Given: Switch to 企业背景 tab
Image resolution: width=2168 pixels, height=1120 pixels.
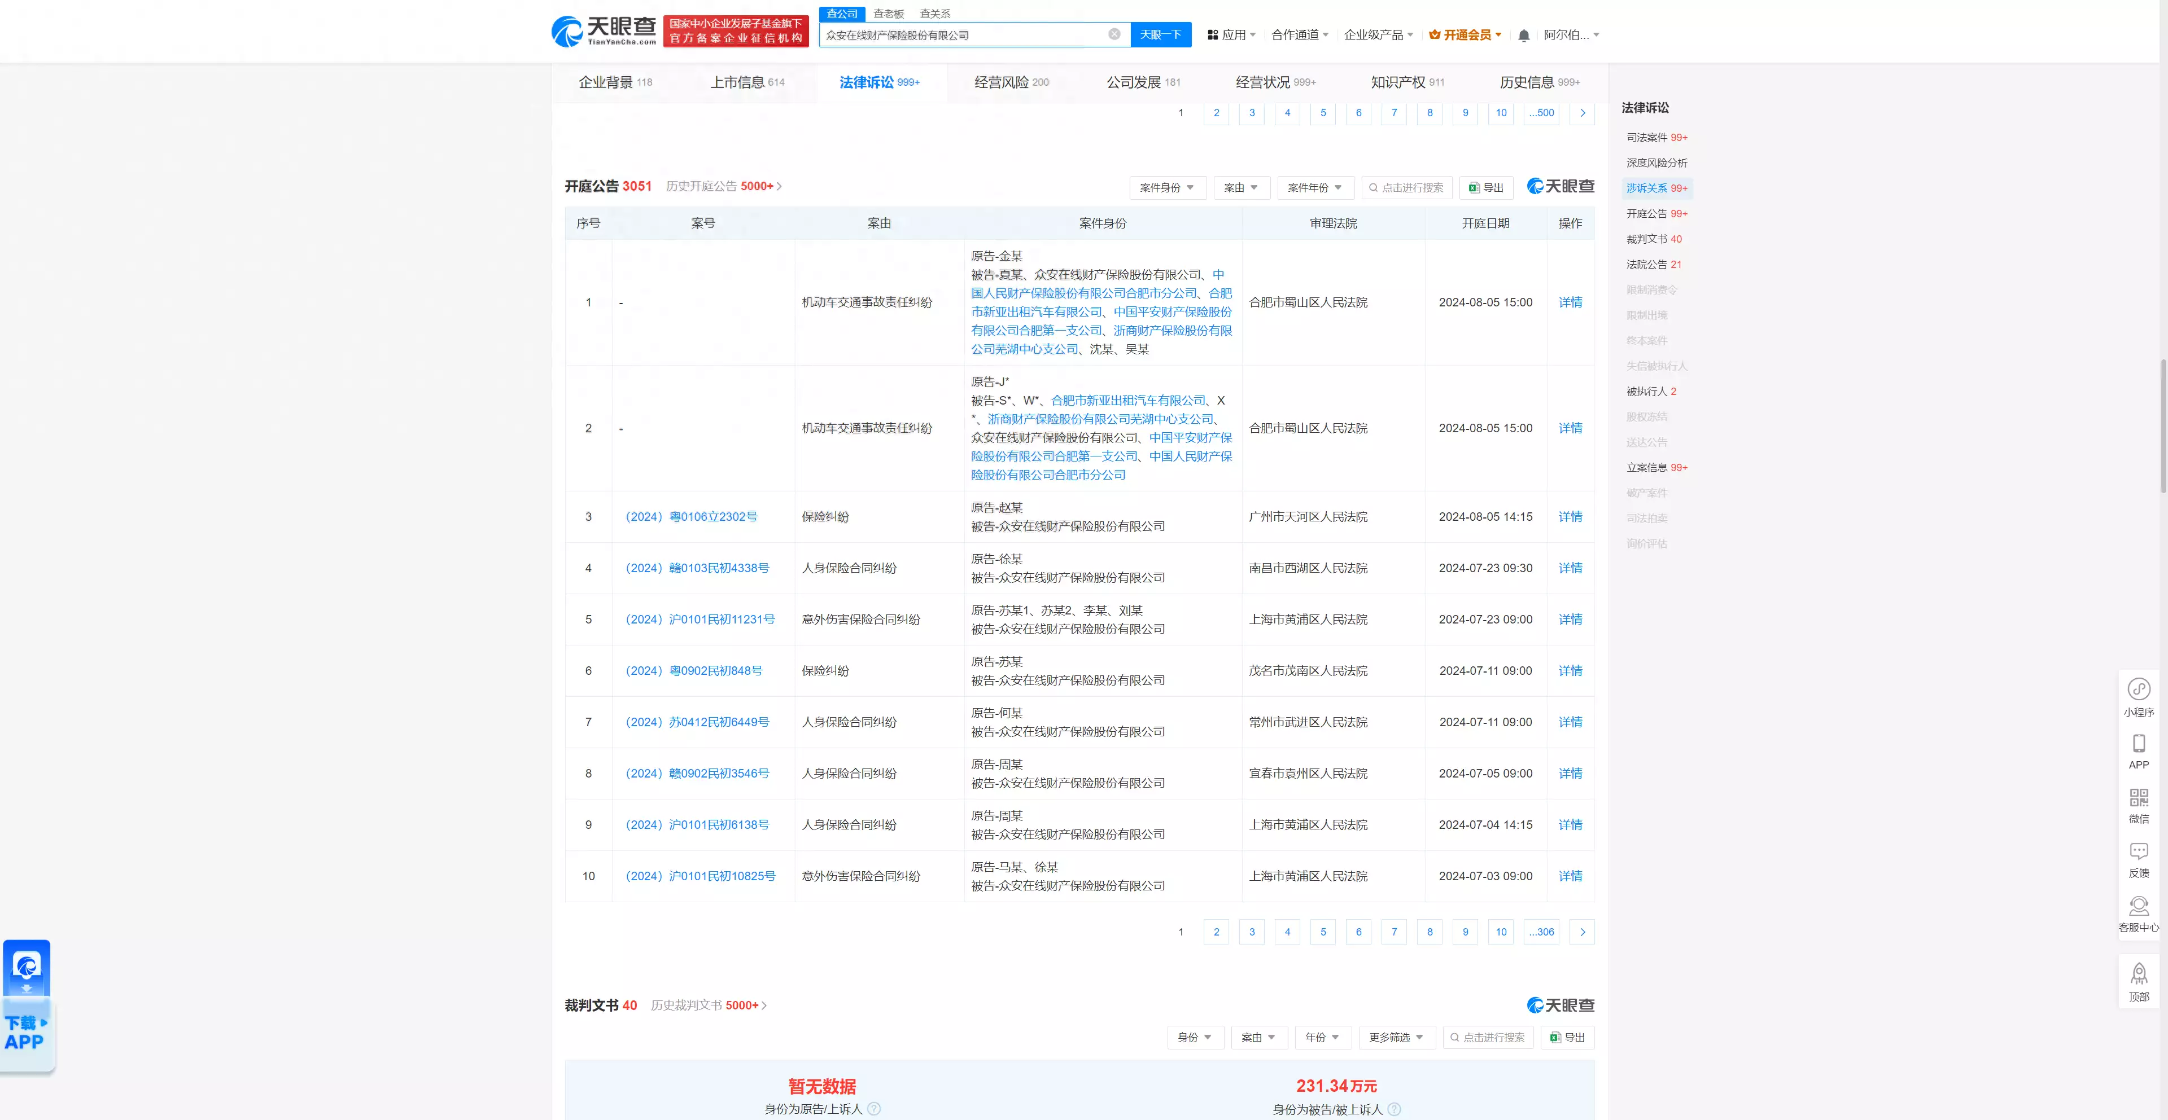Looking at the screenshot, I should click(x=615, y=82).
